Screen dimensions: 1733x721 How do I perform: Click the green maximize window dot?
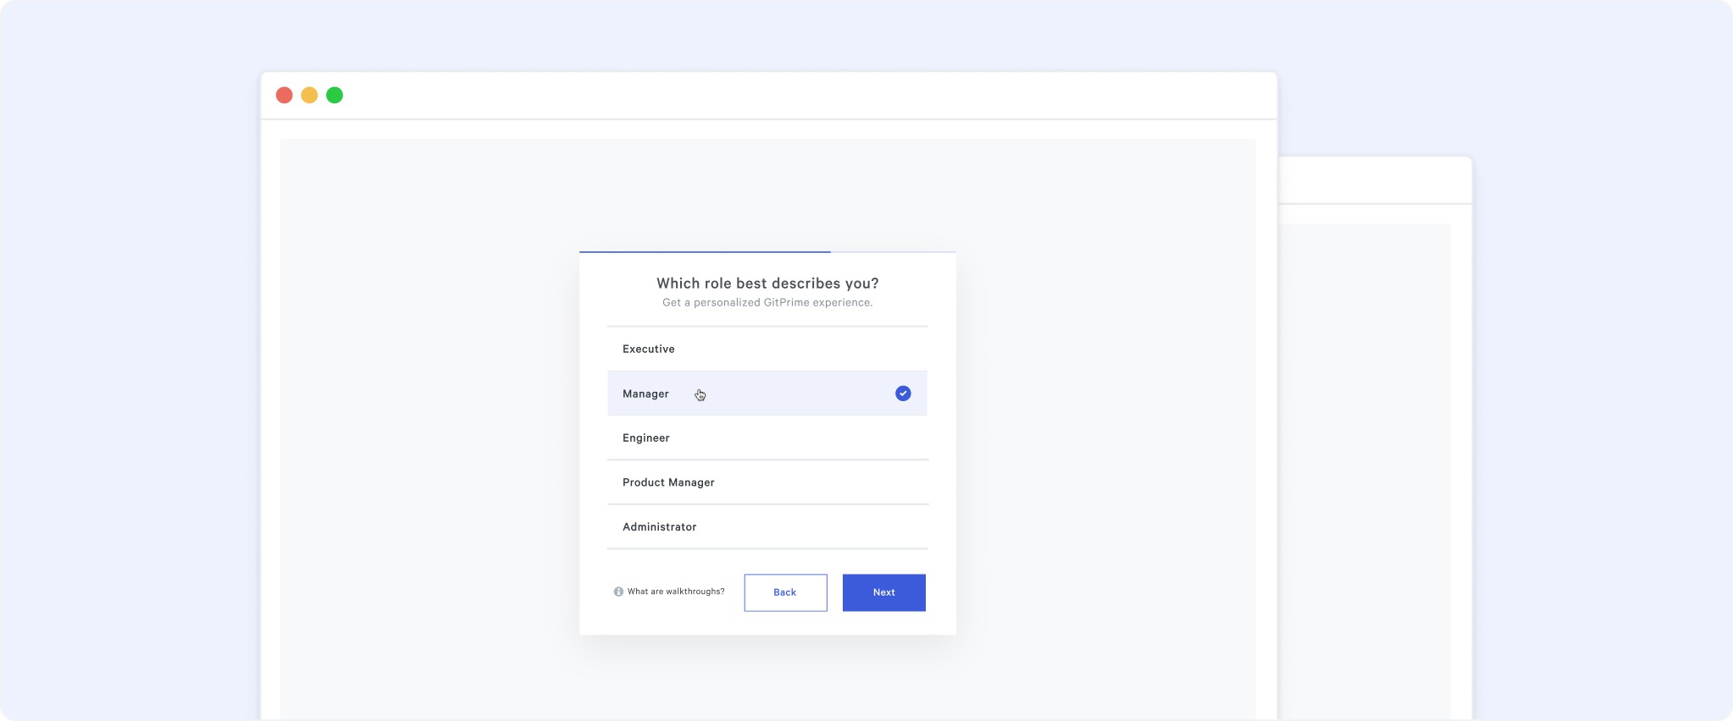[335, 95]
